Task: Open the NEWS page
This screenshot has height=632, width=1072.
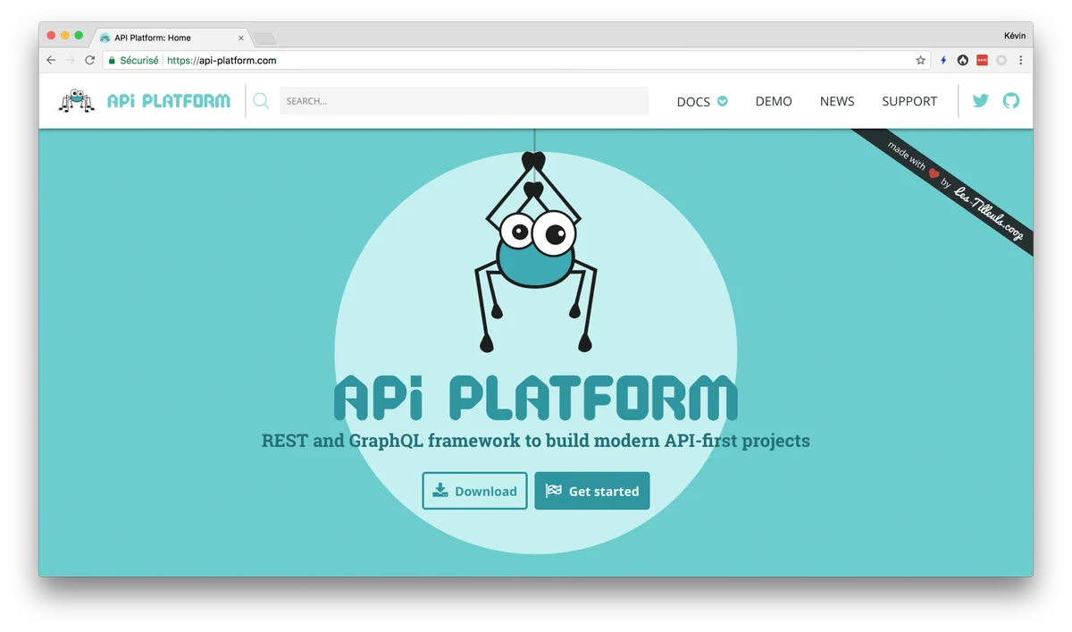Action: [x=837, y=101]
